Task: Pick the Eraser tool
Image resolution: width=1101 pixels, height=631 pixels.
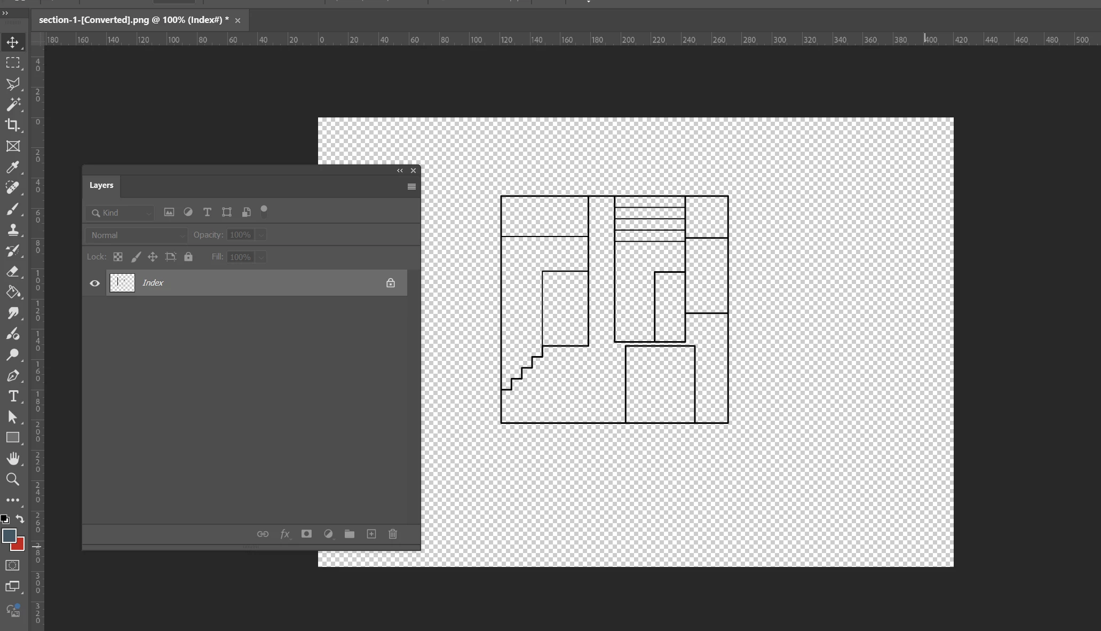Action: [13, 272]
